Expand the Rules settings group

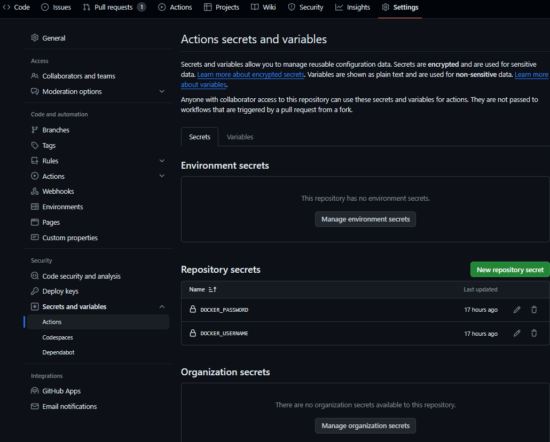click(162, 160)
